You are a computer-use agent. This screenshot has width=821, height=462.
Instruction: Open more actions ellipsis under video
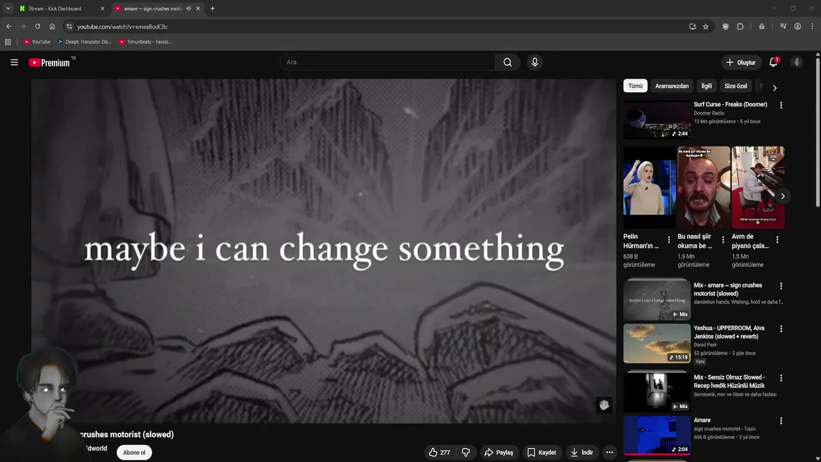pos(609,452)
